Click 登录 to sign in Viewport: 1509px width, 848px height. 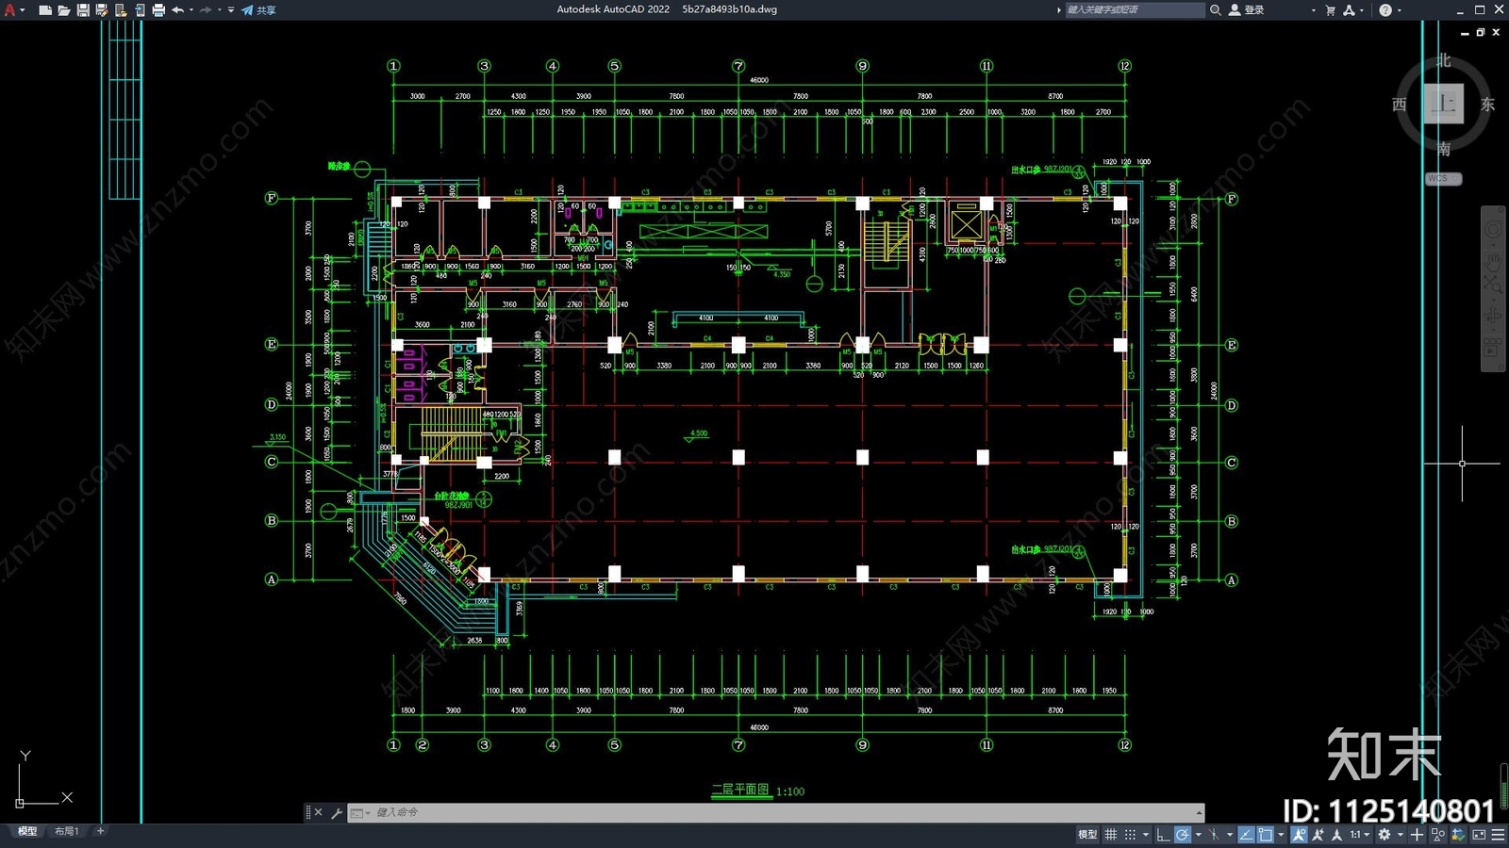(1247, 9)
